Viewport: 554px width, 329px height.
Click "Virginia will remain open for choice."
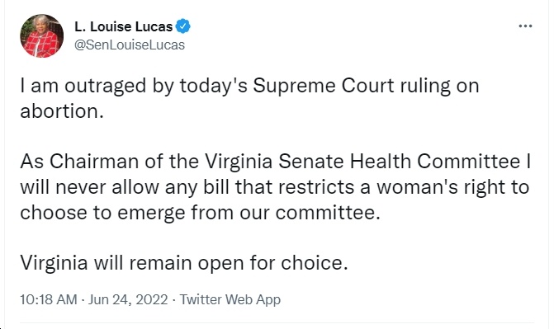point(184,263)
